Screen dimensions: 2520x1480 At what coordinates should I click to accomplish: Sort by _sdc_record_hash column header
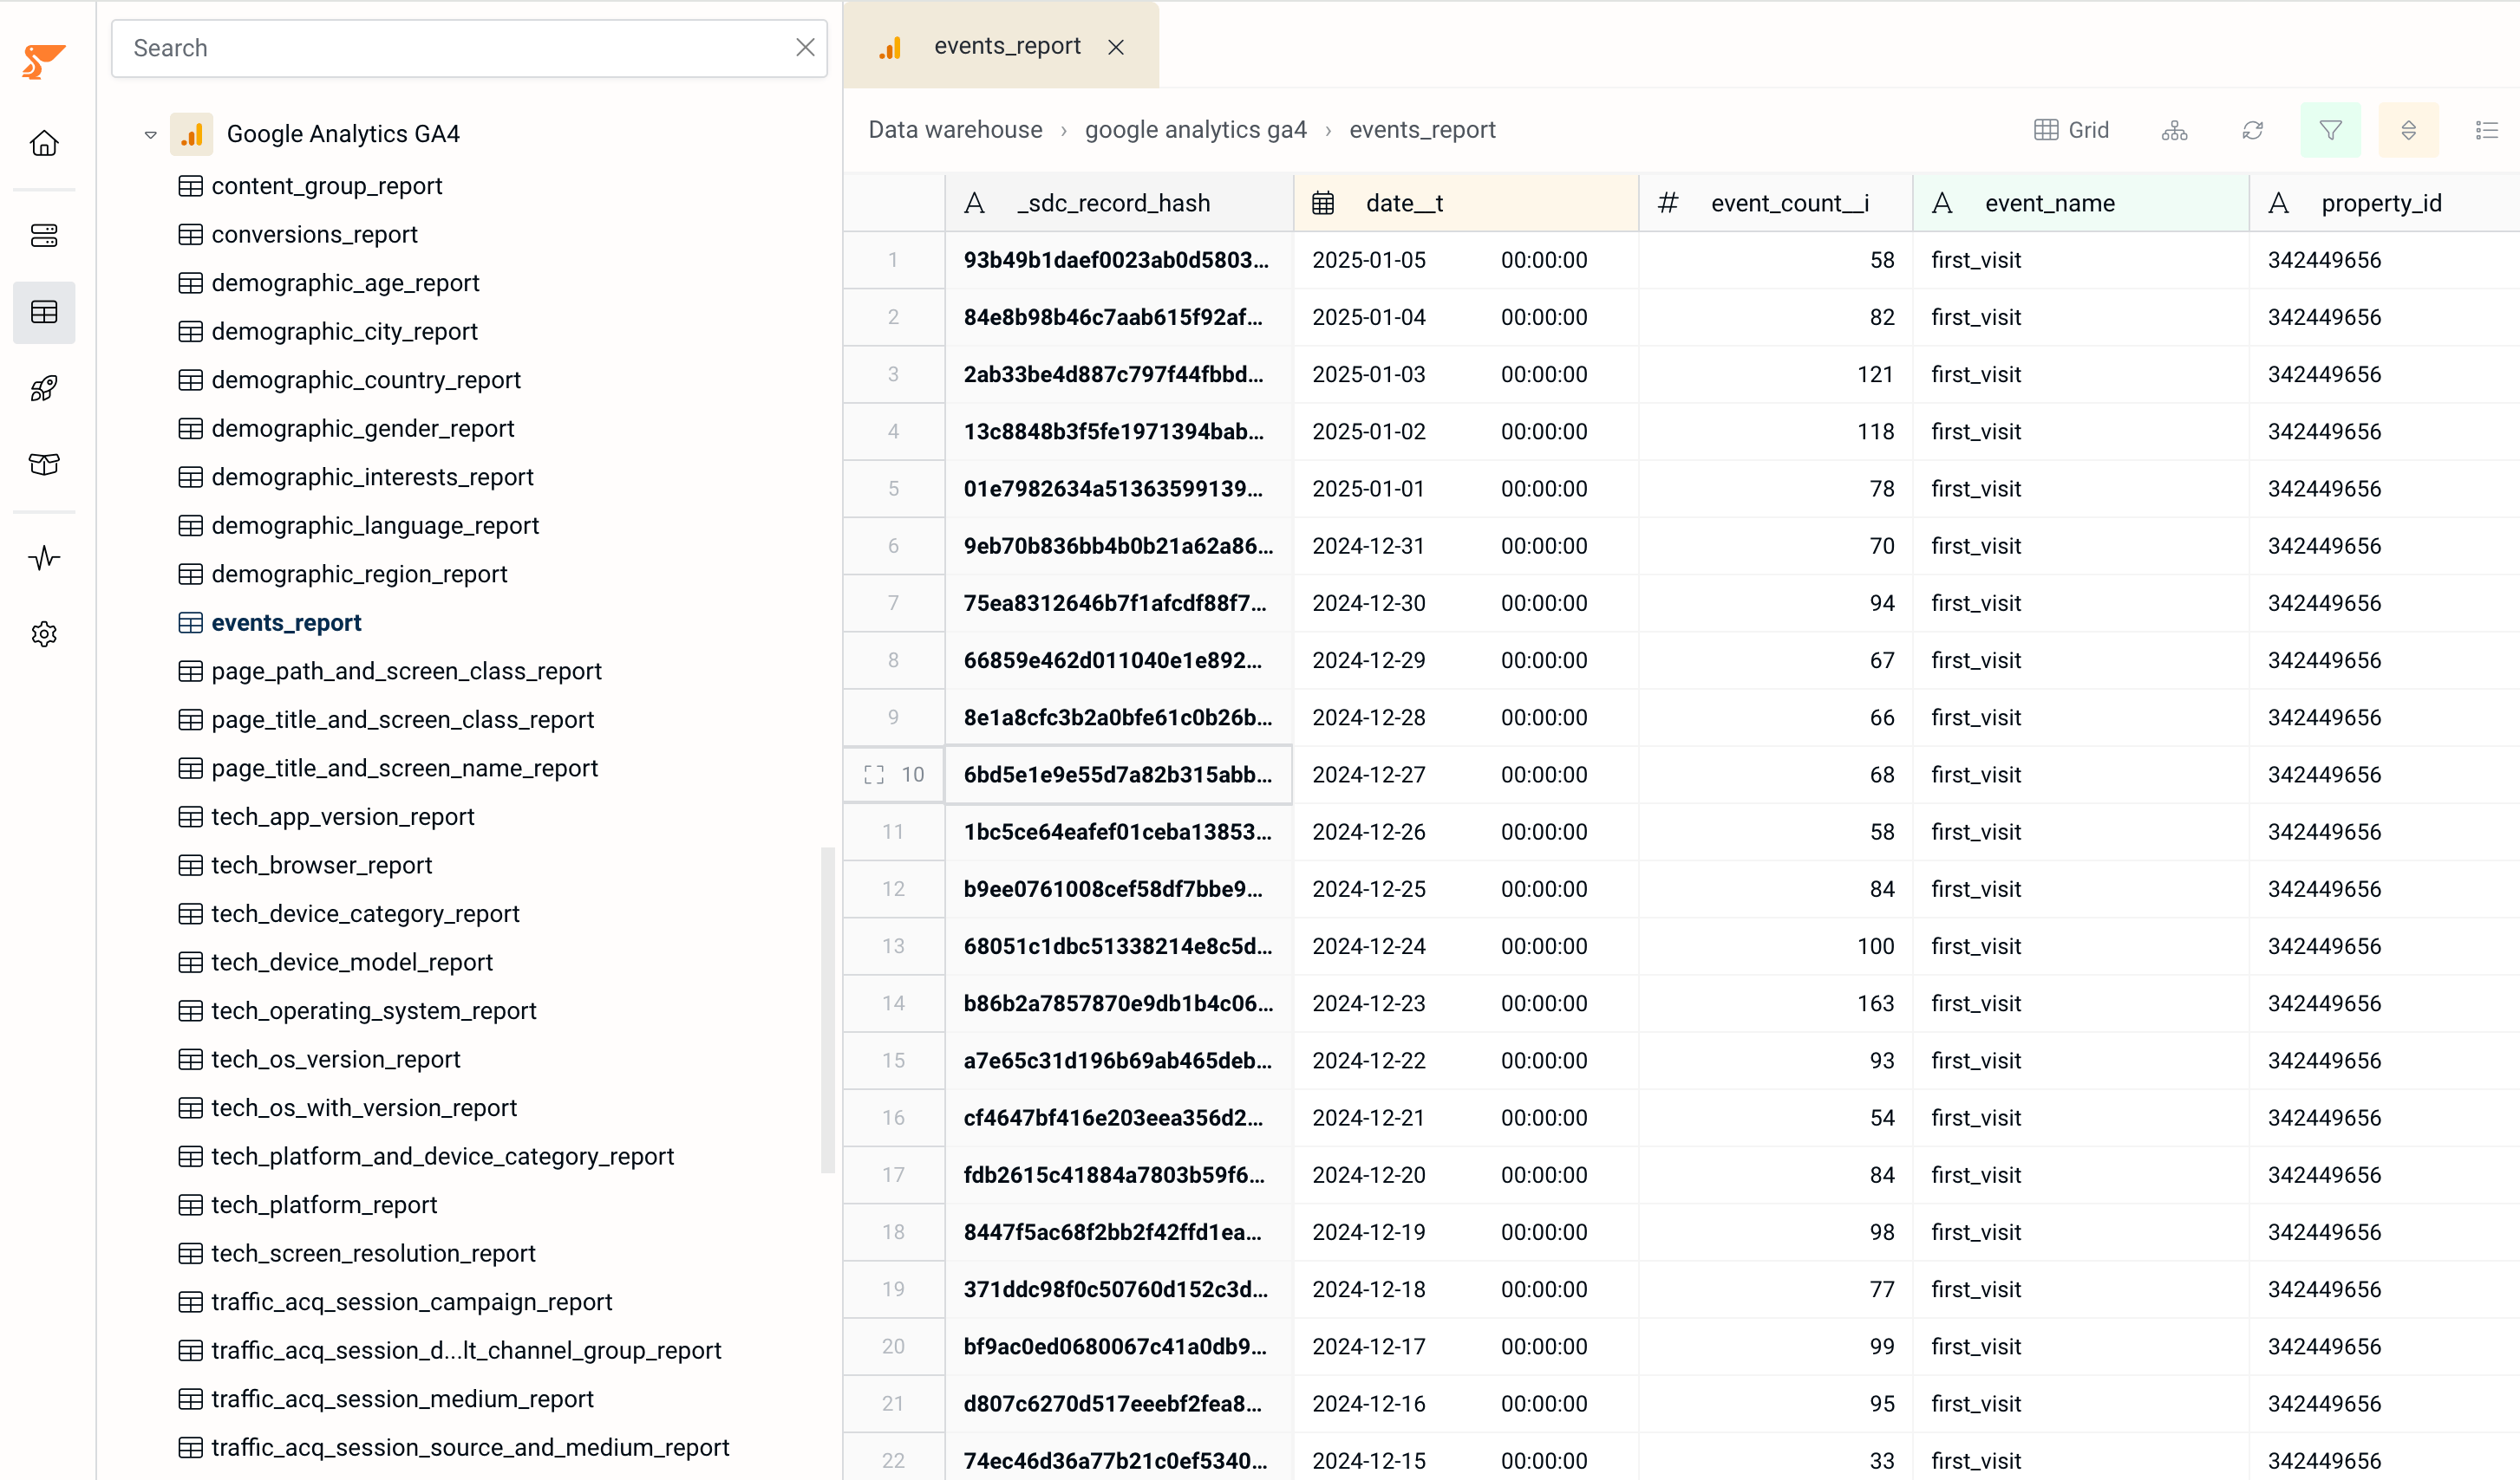click(1118, 203)
